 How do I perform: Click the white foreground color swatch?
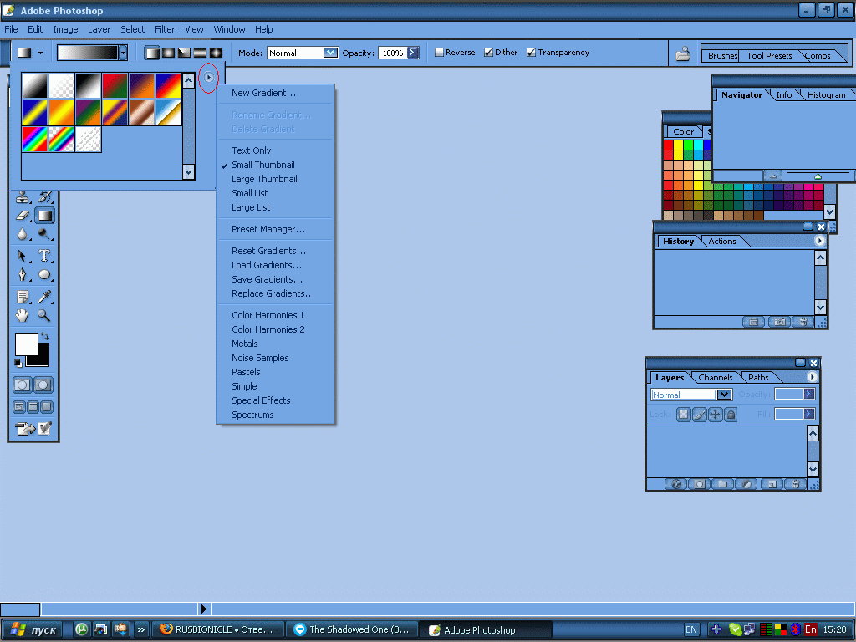[25, 344]
